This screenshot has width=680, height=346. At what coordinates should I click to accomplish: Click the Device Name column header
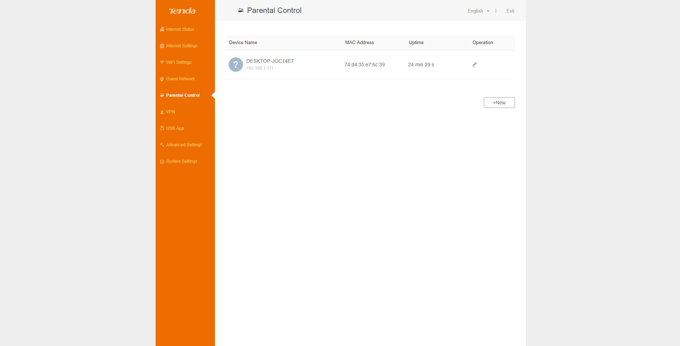point(243,43)
